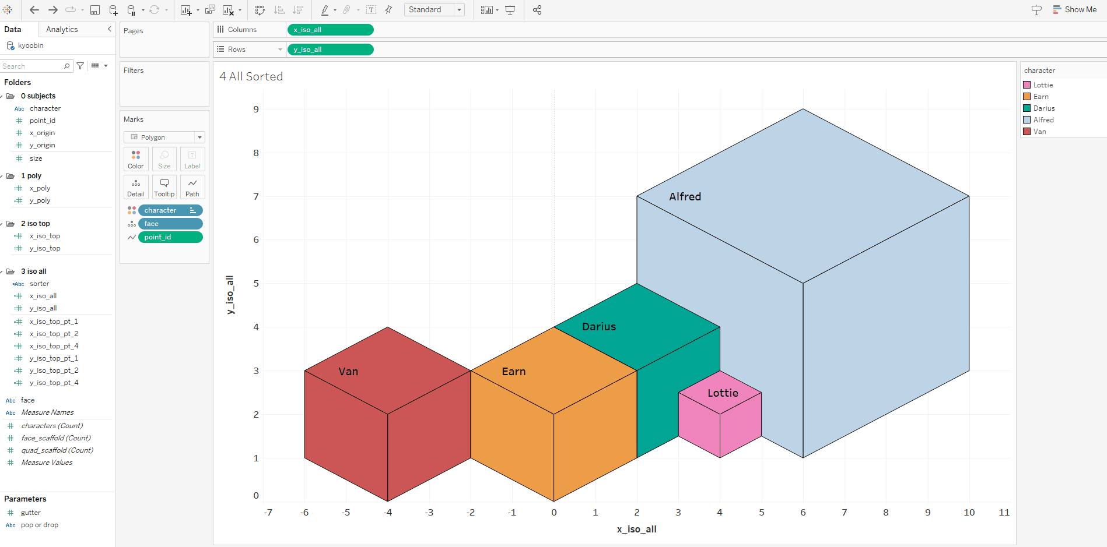This screenshot has width=1107, height=547.
Task: Click the Color button on Marks card
Action: coord(136,159)
